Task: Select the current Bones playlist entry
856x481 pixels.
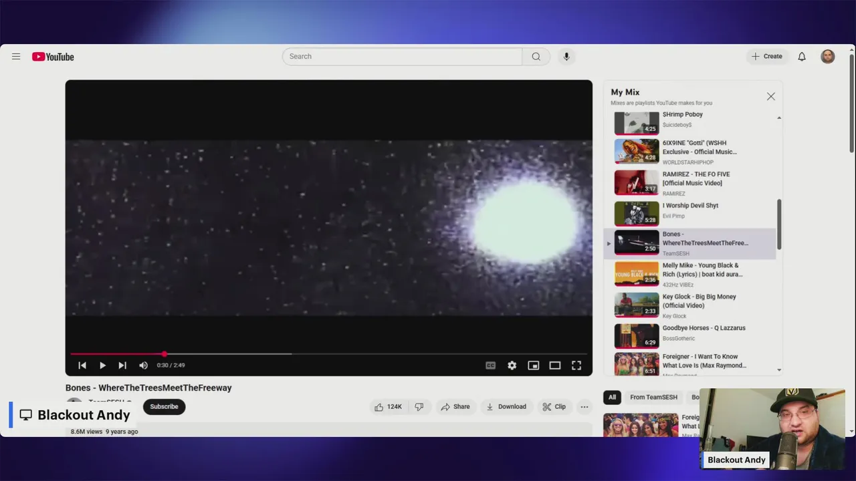Action: coord(691,243)
